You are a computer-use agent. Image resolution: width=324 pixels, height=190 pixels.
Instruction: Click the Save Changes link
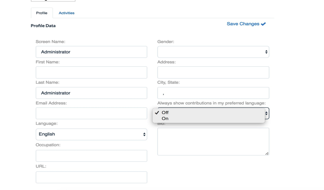tap(243, 24)
